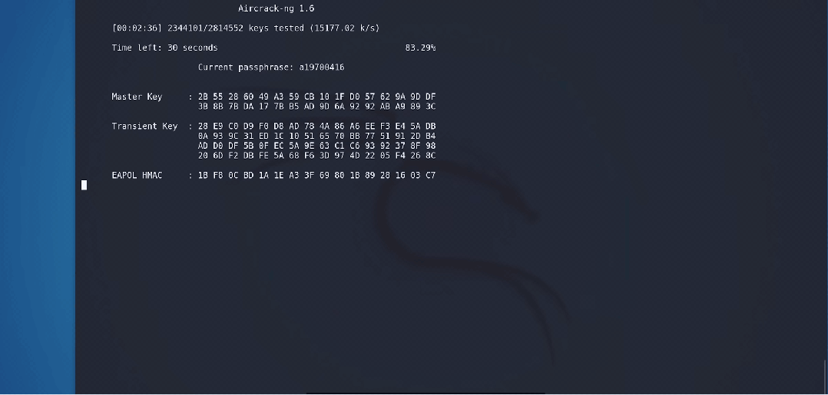828x395 pixels.
Task: Click the 'Master Key' label
Action: tap(137, 97)
